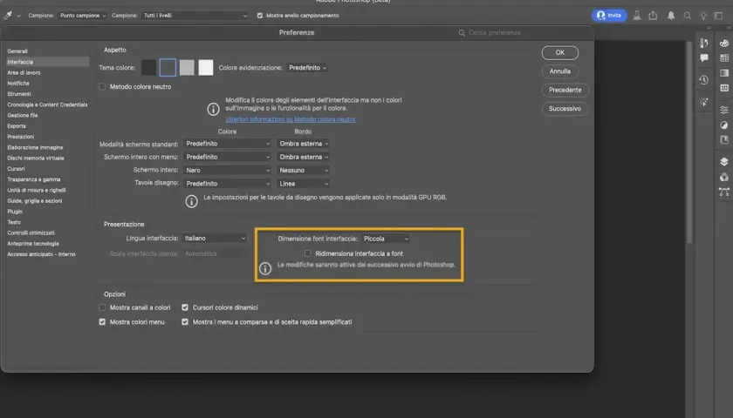The width and height of the screenshot is (733, 418).
Task: Select the white Tema colore swatch
Action: pos(206,68)
